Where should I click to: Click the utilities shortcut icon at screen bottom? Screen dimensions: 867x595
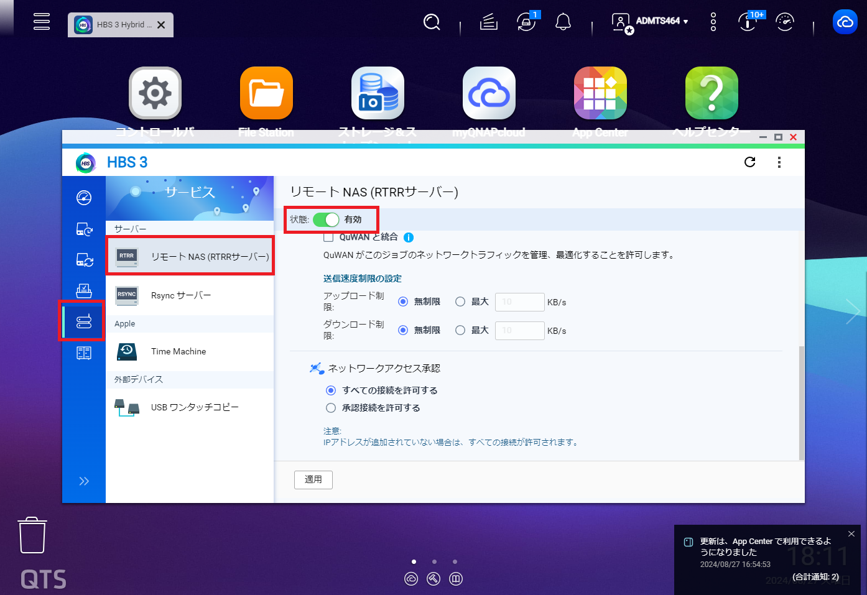click(x=433, y=579)
